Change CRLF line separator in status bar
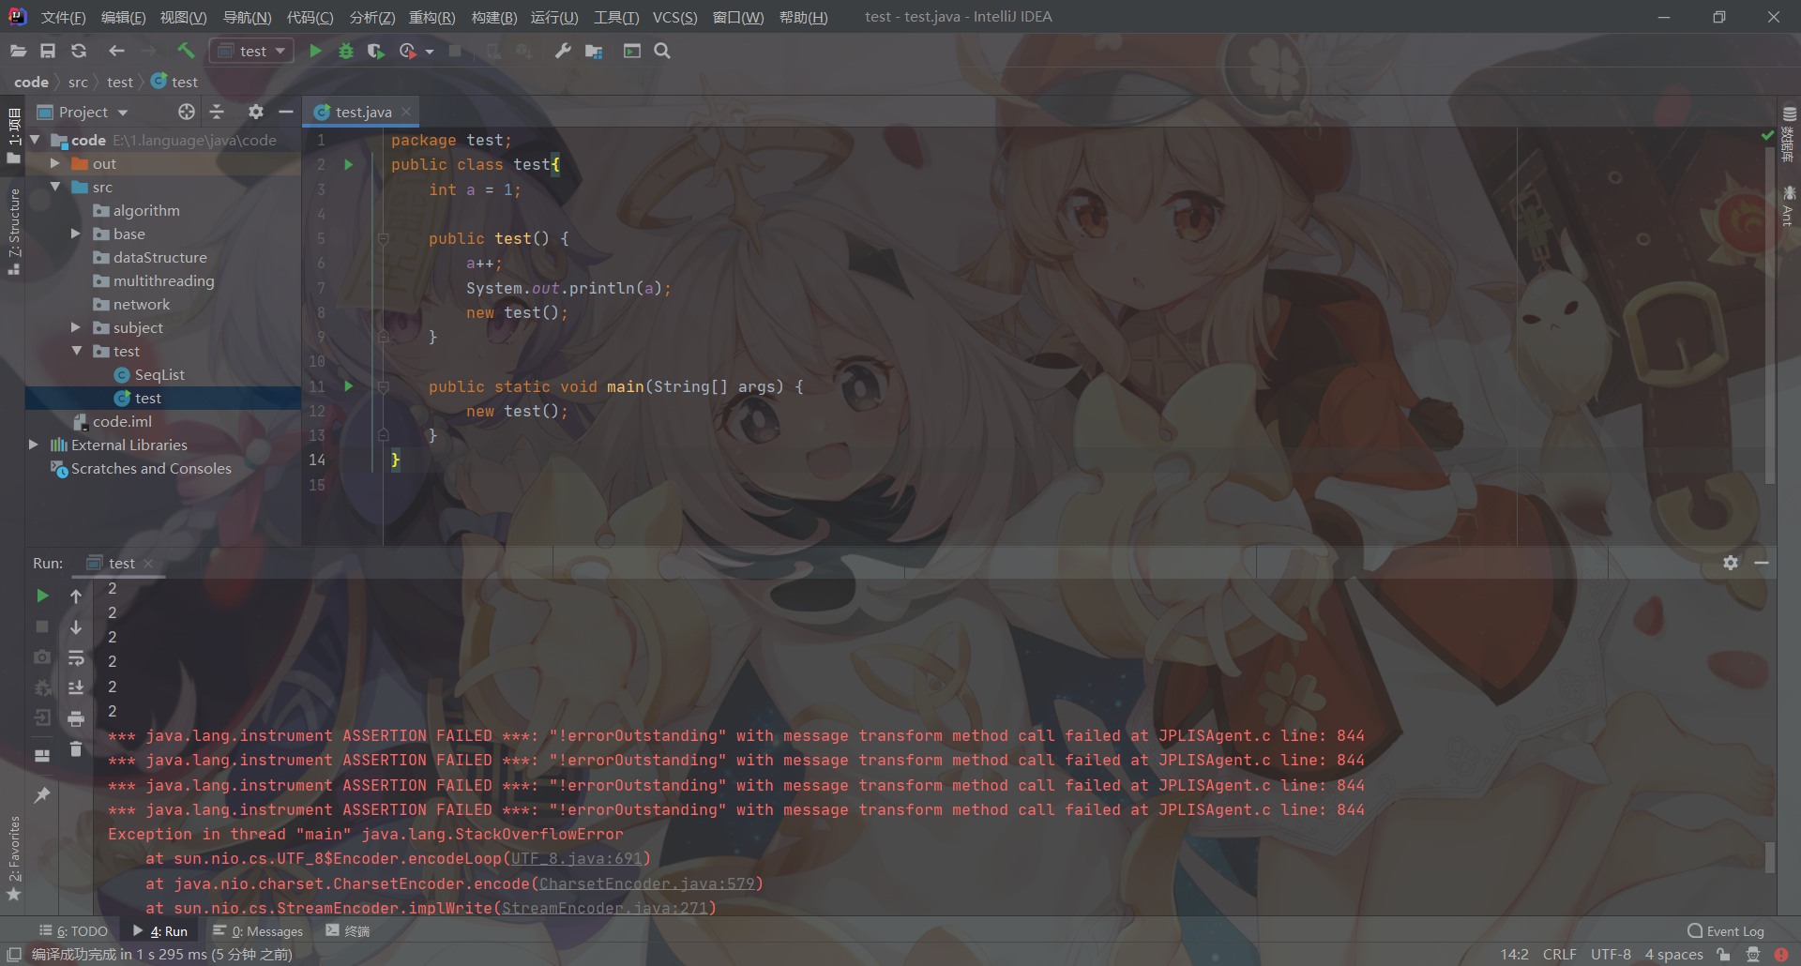The width and height of the screenshot is (1801, 966). coord(1559,954)
